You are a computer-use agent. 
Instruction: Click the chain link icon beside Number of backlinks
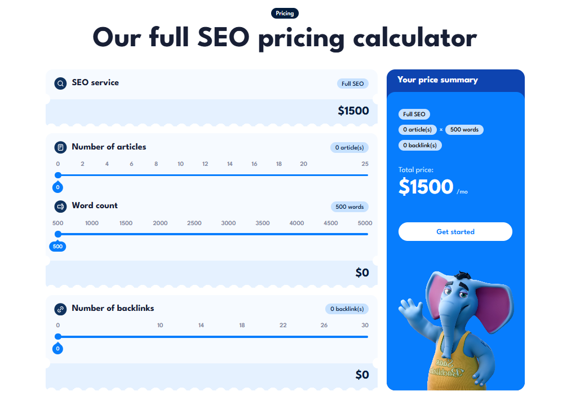click(x=60, y=309)
